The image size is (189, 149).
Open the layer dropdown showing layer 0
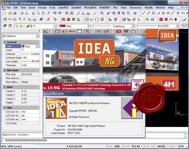point(55,26)
